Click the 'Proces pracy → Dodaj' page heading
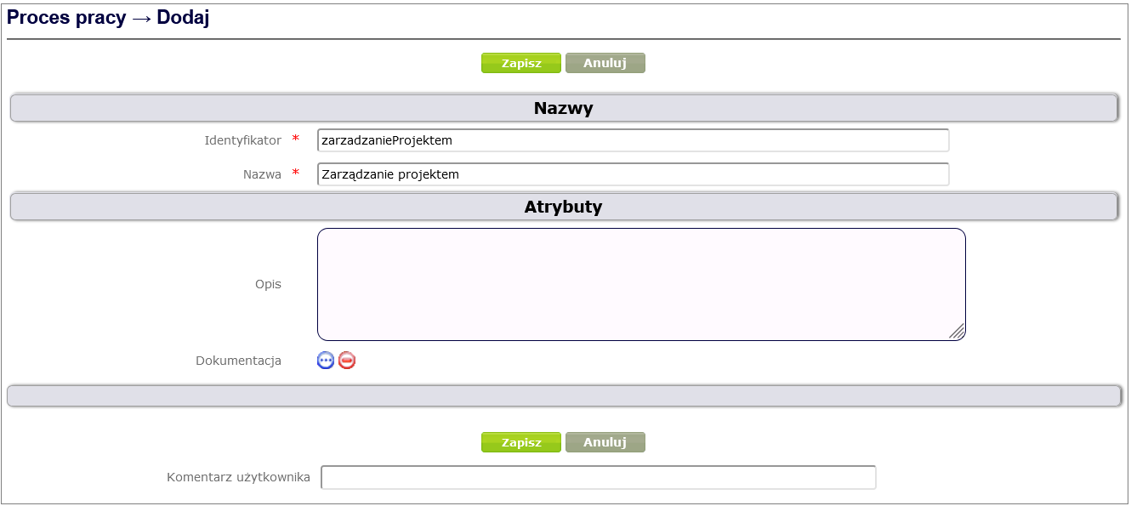This screenshot has width=1131, height=506. tap(108, 19)
